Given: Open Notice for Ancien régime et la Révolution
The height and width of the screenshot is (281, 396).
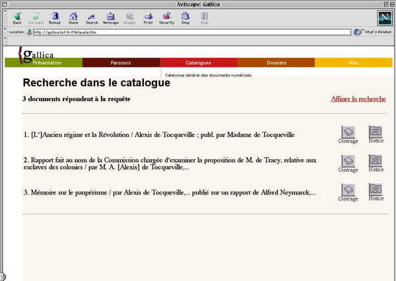Looking at the screenshot, I should pyautogui.click(x=376, y=134).
